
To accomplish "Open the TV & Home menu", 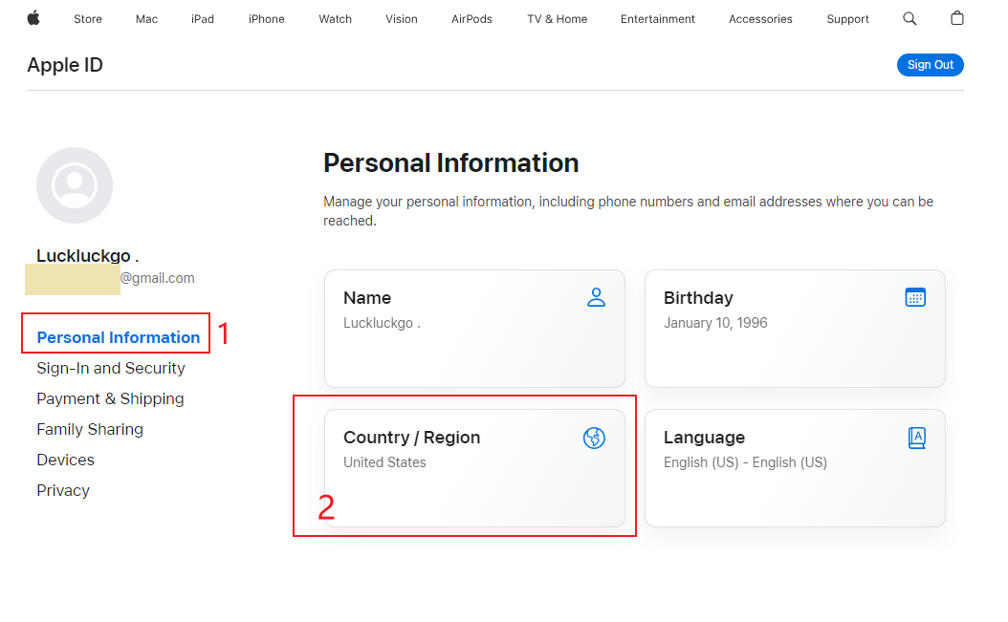I will (557, 19).
